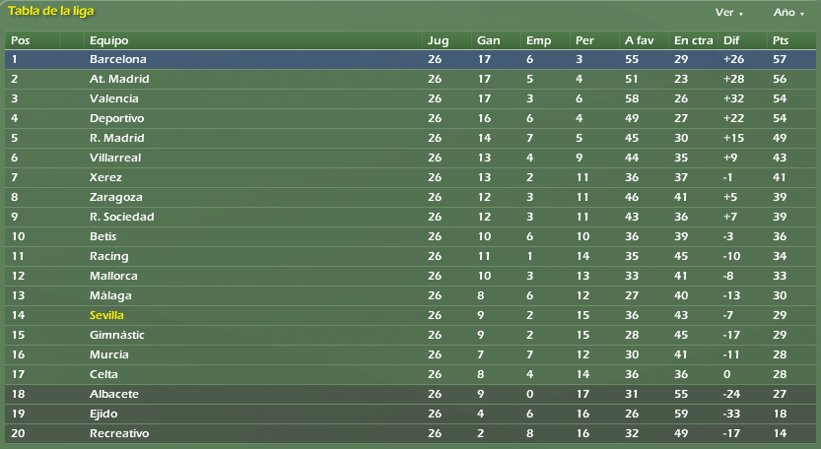
Task: Open the Año dropdown menu
Action: 788,13
